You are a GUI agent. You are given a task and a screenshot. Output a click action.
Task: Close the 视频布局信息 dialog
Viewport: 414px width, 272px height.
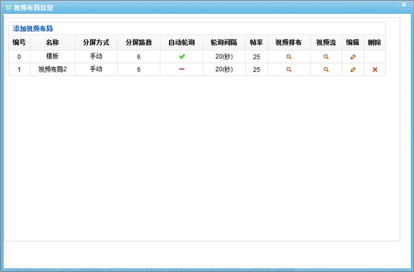click(x=403, y=5)
